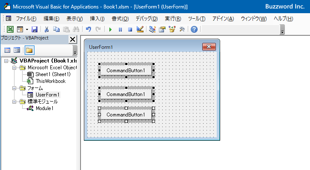Viewport: 310px width, 170px height.
Task: Open the Object Browser toolbar icon
Action: [172, 29]
